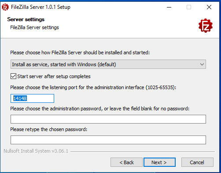Click the large FileZilla gear logo in header
This screenshot has height=173, width=221.
(x=206, y=26)
